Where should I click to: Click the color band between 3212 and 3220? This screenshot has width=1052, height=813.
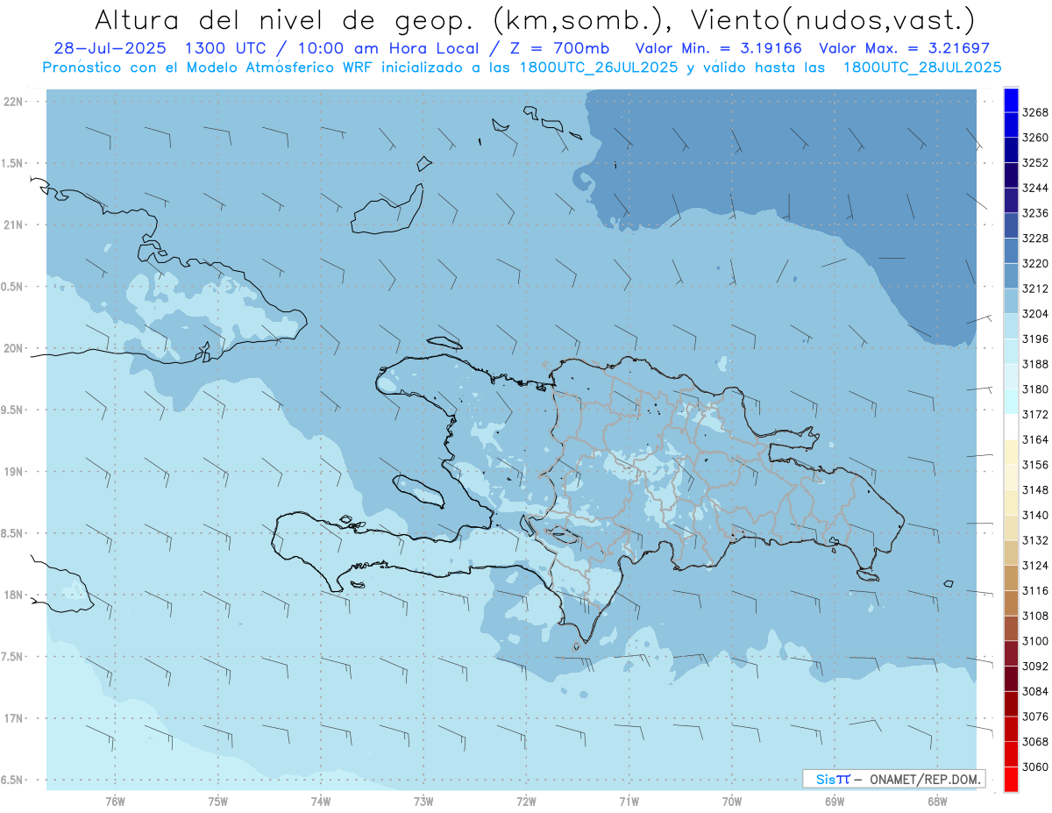coord(1011,275)
